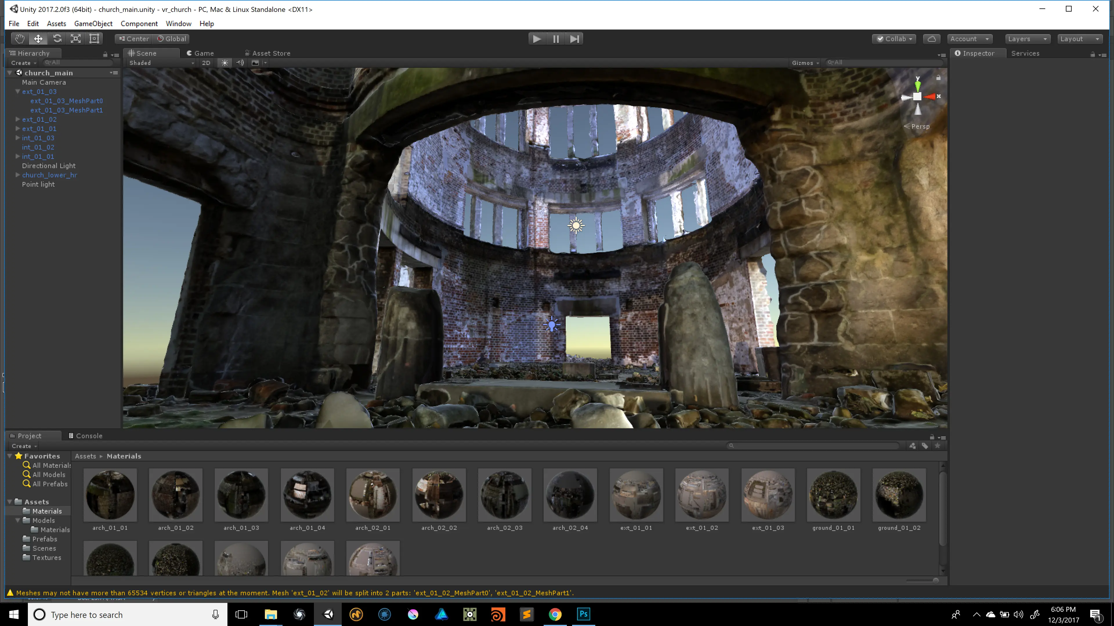Click the Project search by label icon

(x=925, y=446)
